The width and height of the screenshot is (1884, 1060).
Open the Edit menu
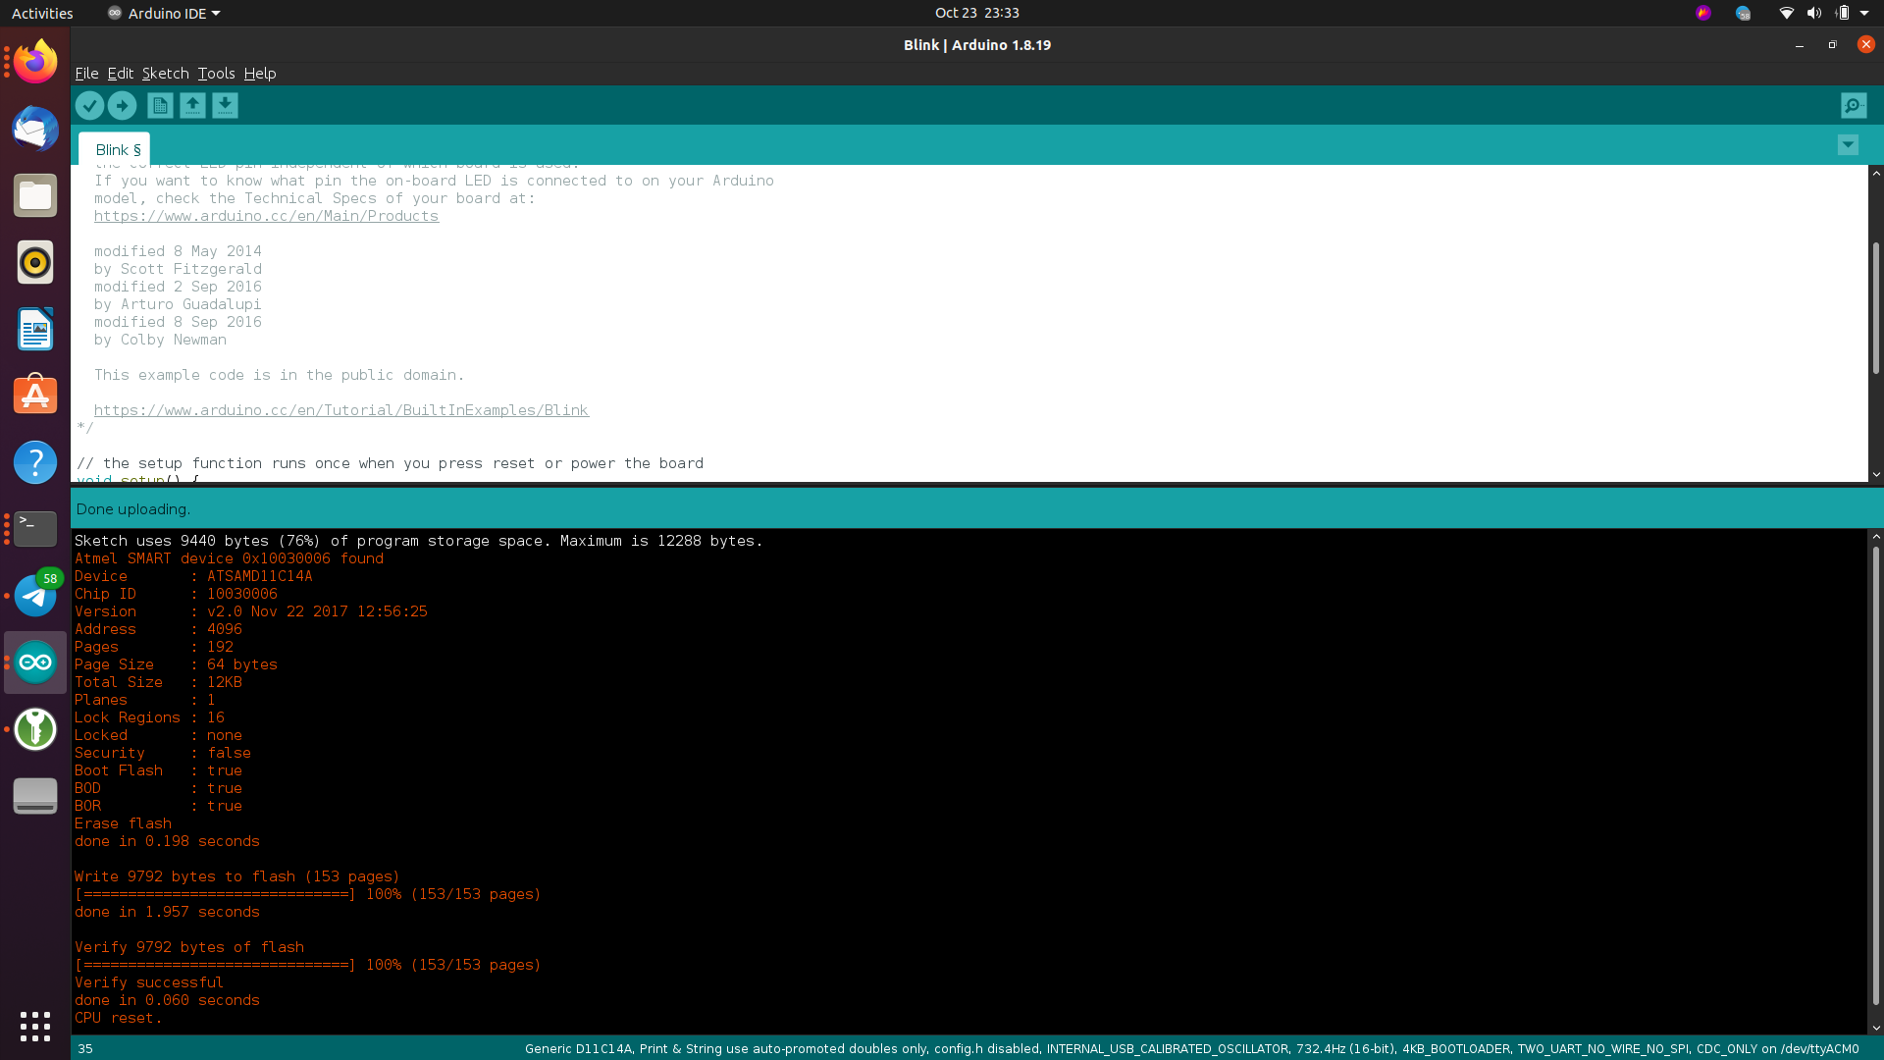click(x=120, y=74)
